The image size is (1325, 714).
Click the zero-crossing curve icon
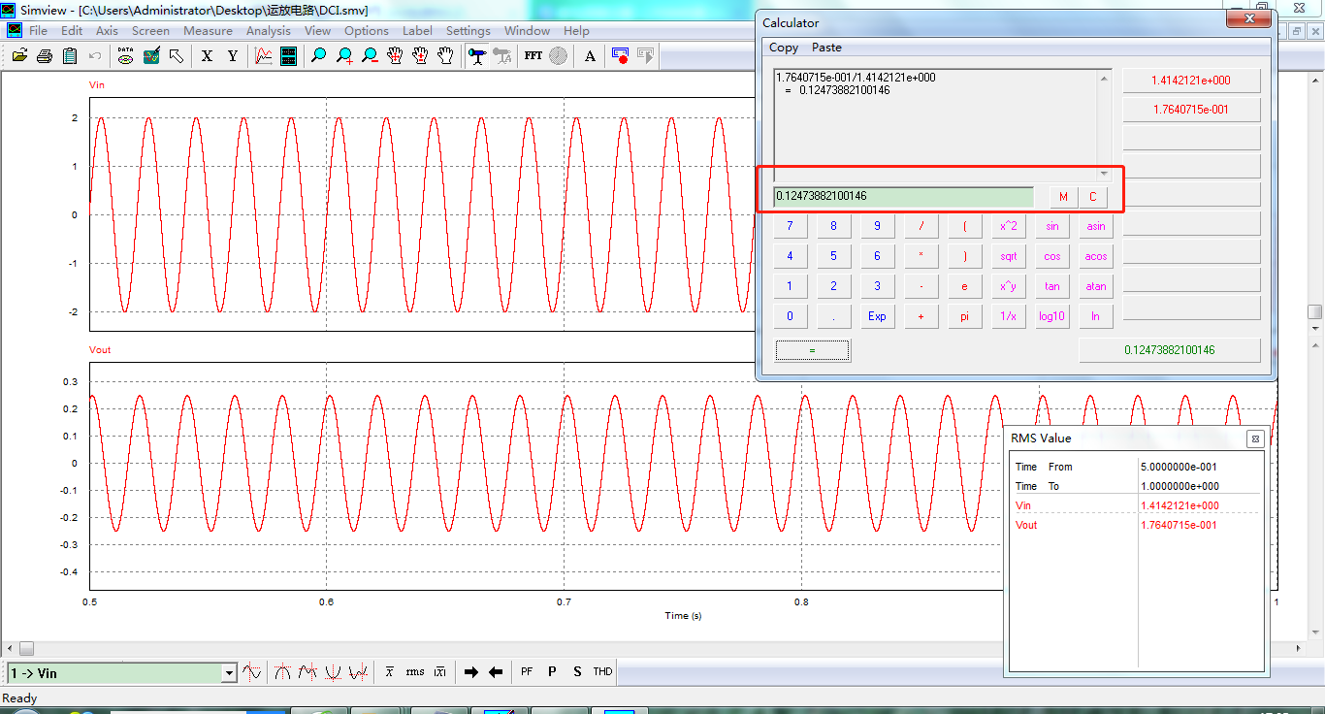(251, 671)
